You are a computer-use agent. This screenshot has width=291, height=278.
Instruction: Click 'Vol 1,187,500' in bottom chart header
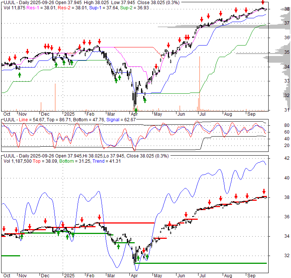click(x=18, y=161)
